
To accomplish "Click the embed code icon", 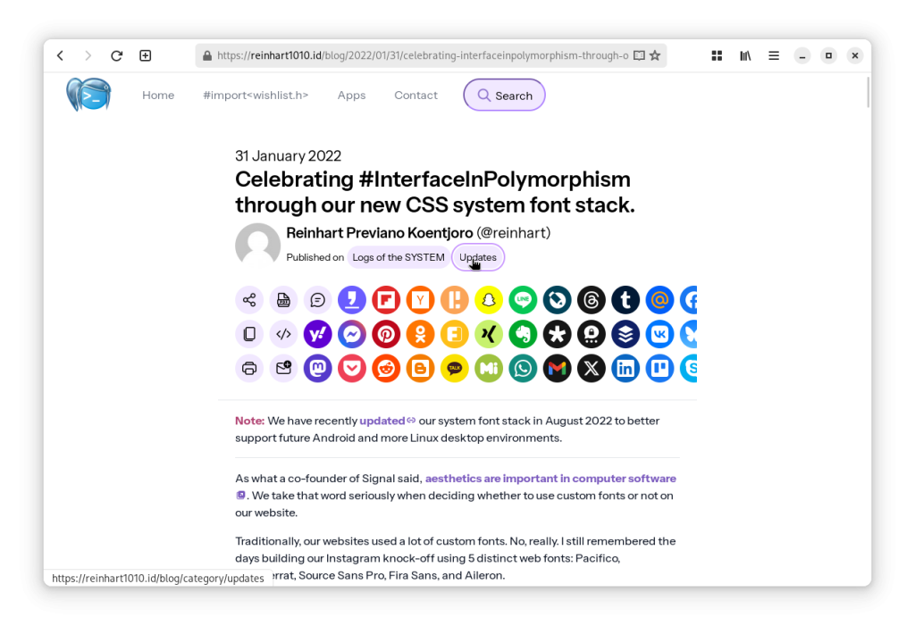I will pos(283,334).
